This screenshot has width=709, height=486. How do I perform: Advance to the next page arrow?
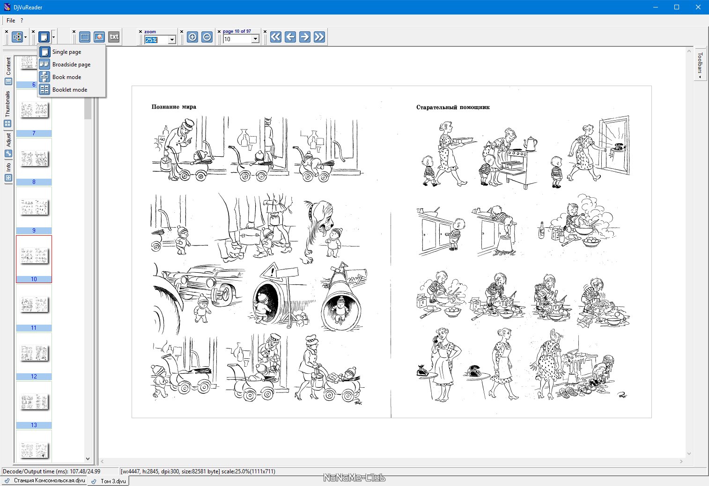[305, 37]
